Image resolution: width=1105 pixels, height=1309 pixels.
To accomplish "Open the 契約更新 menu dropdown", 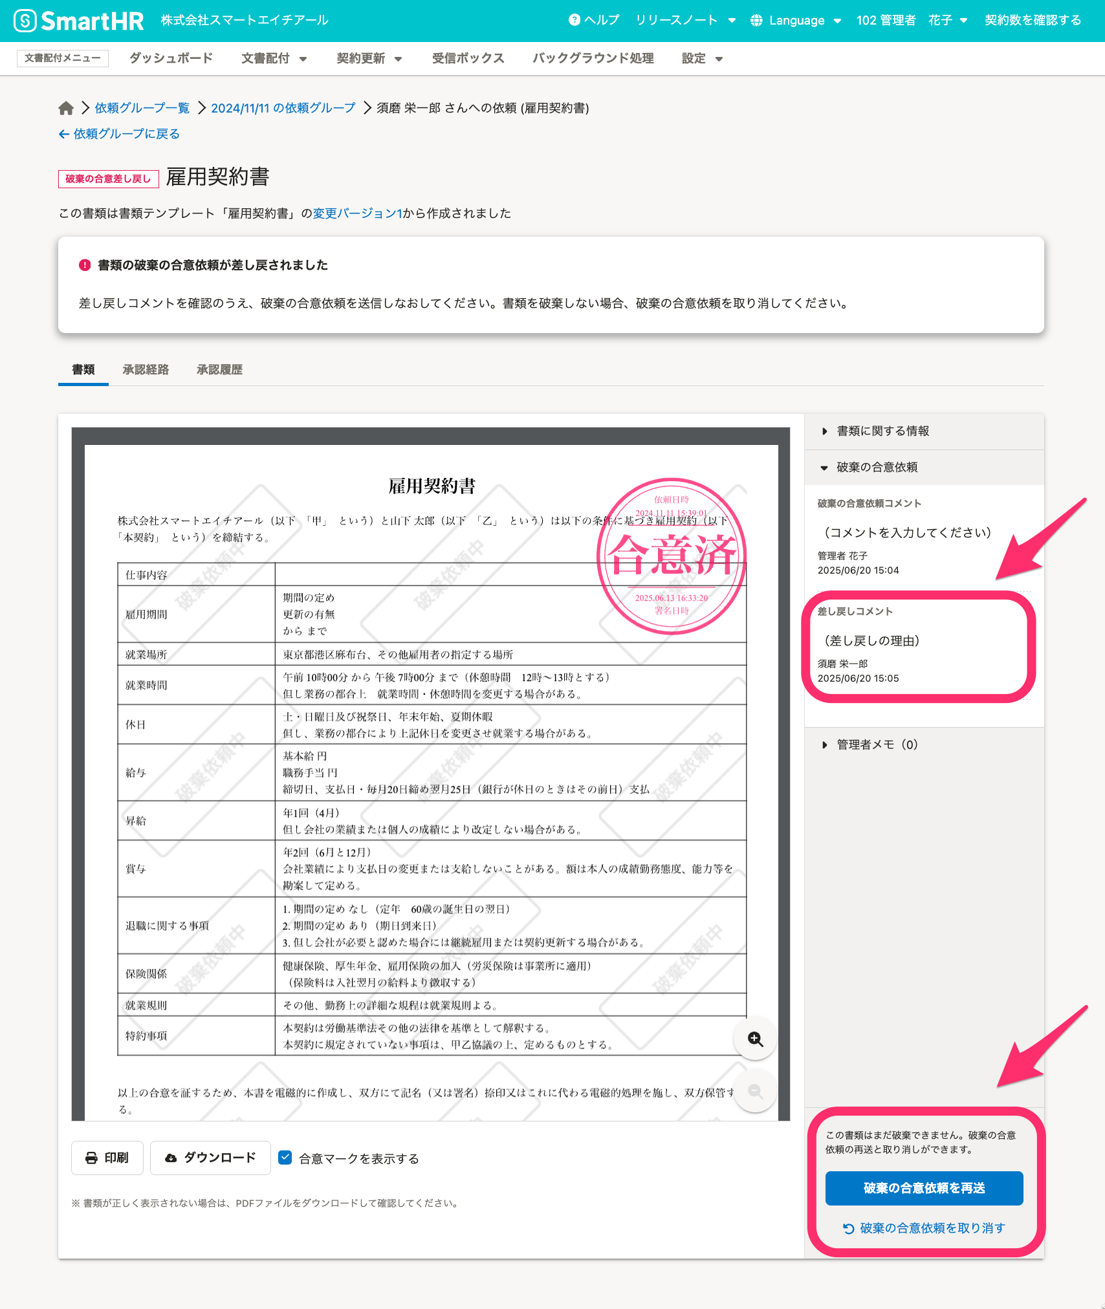I will 369,58.
